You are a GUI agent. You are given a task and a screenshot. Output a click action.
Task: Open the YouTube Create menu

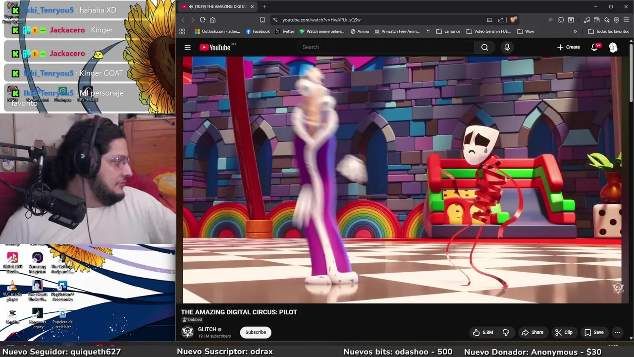pyautogui.click(x=568, y=47)
